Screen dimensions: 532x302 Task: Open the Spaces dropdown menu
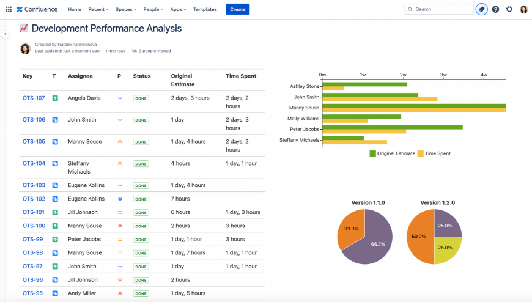coord(125,9)
